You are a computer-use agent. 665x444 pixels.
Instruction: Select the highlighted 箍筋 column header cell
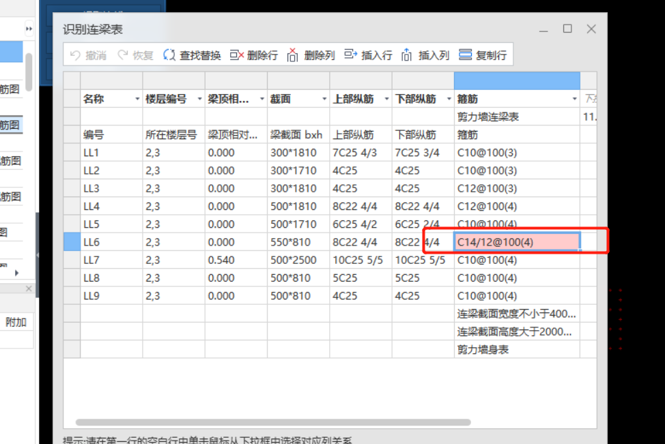[x=517, y=81]
